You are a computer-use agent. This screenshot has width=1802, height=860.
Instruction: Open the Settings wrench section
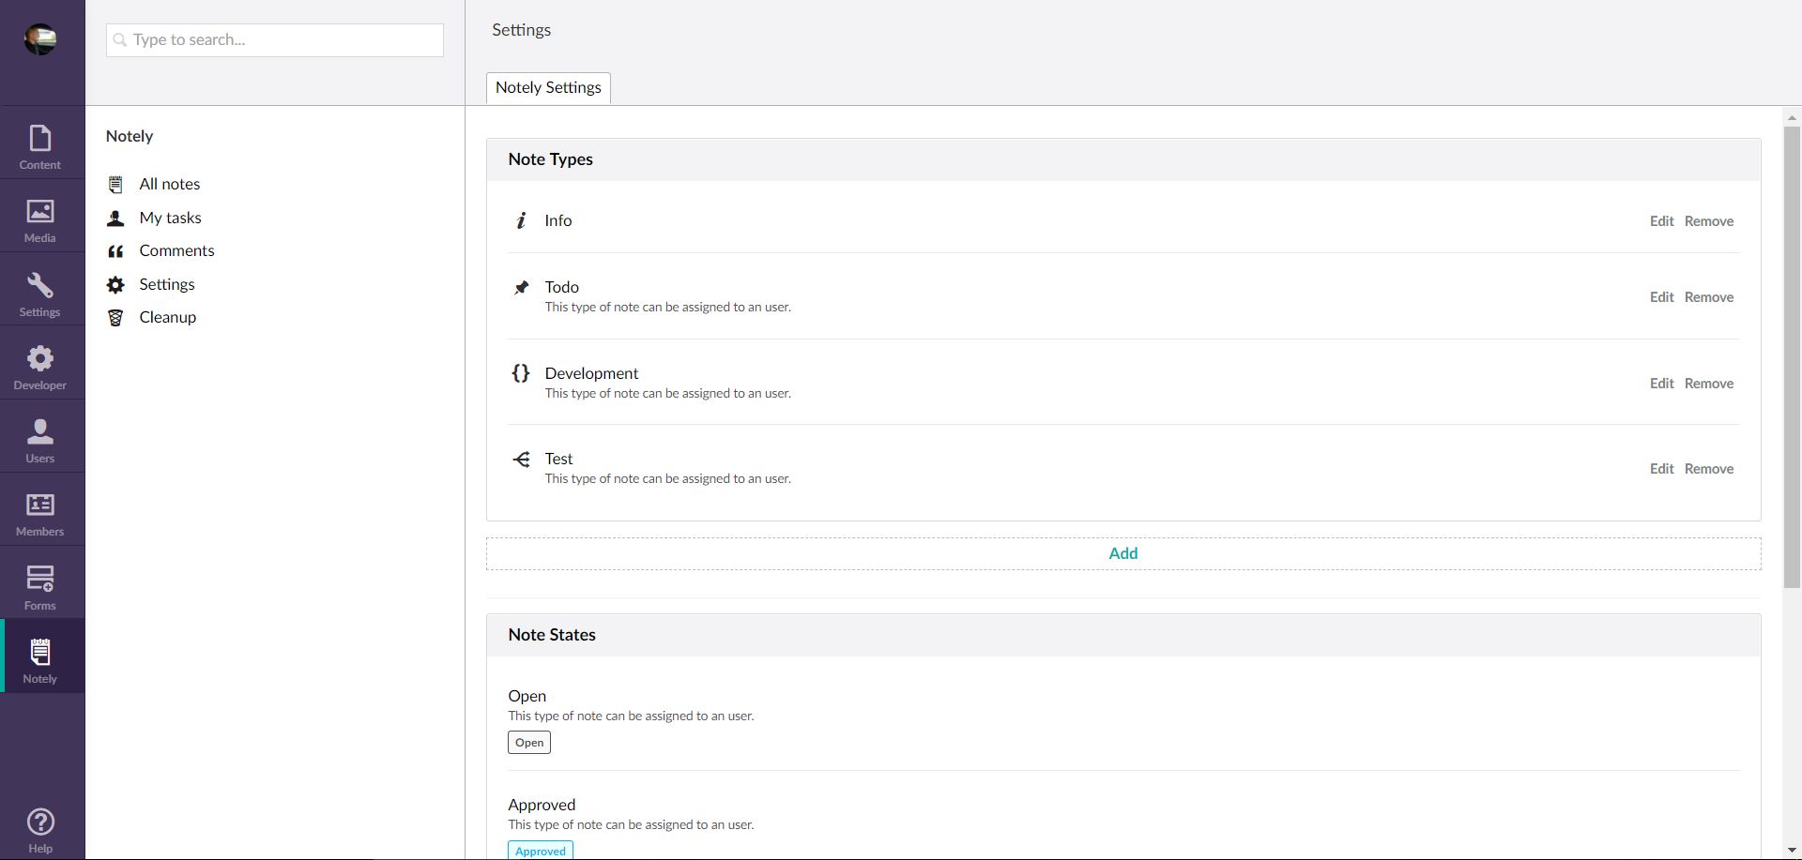40,294
